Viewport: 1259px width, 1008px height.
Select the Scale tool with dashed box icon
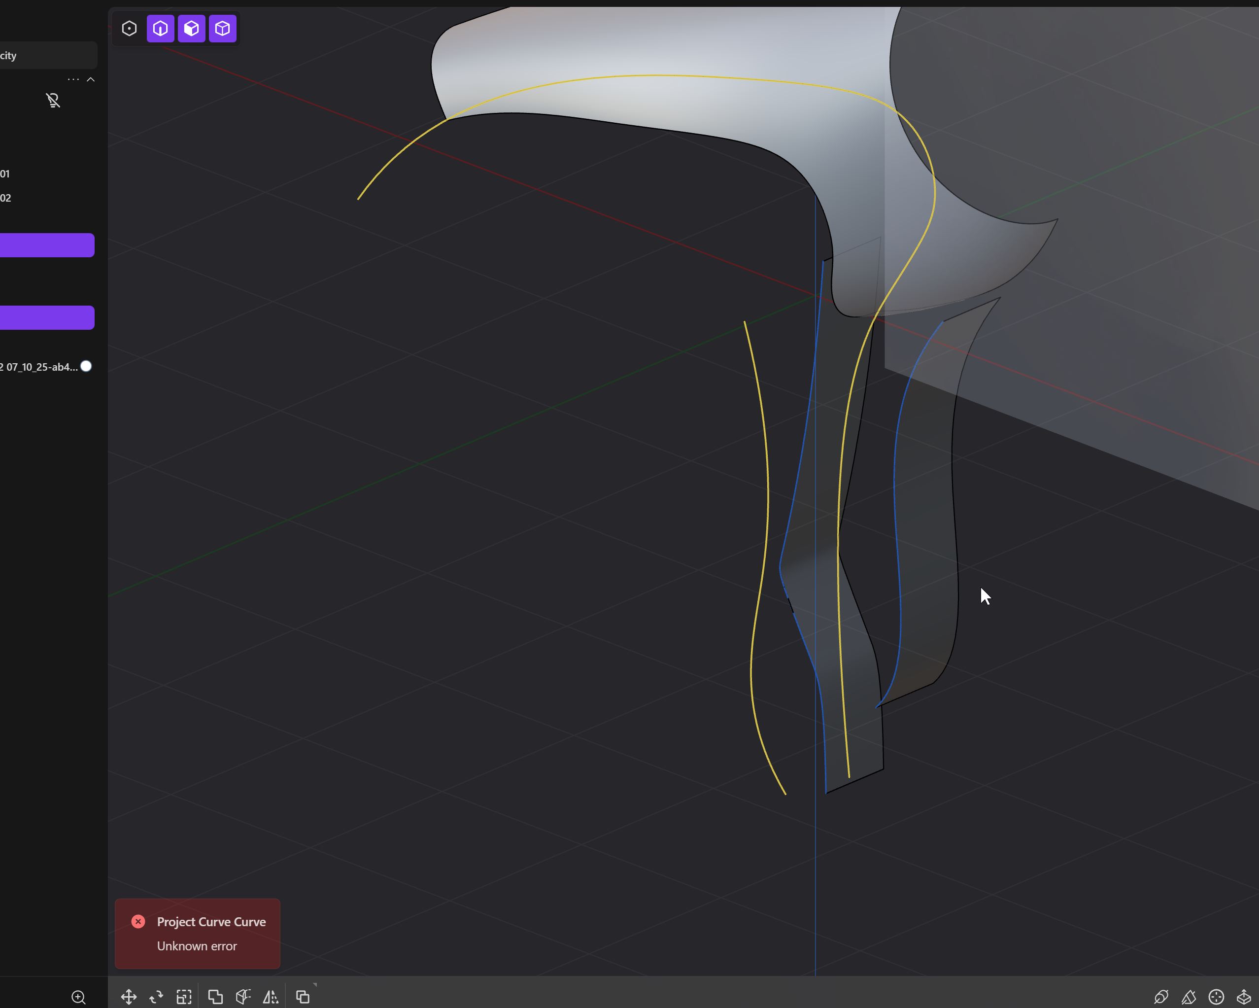[184, 997]
